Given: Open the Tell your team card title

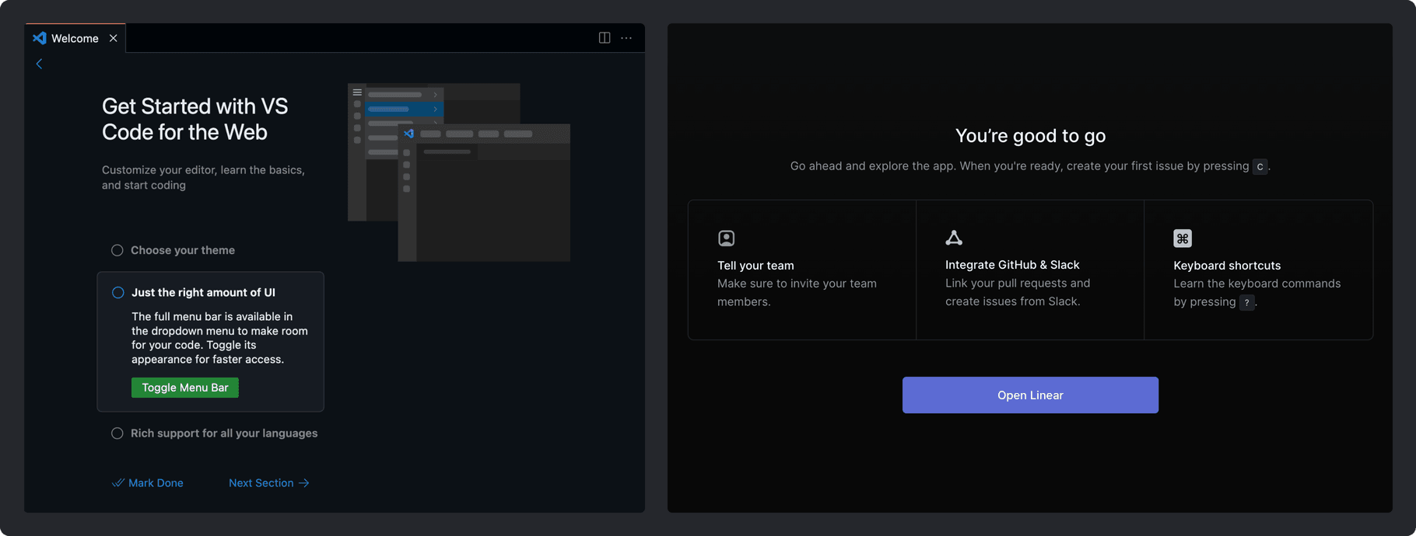Looking at the screenshot, I should point(755,266).
